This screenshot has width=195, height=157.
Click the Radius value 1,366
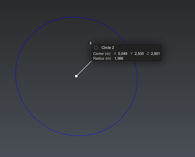(x=119, y=58)
